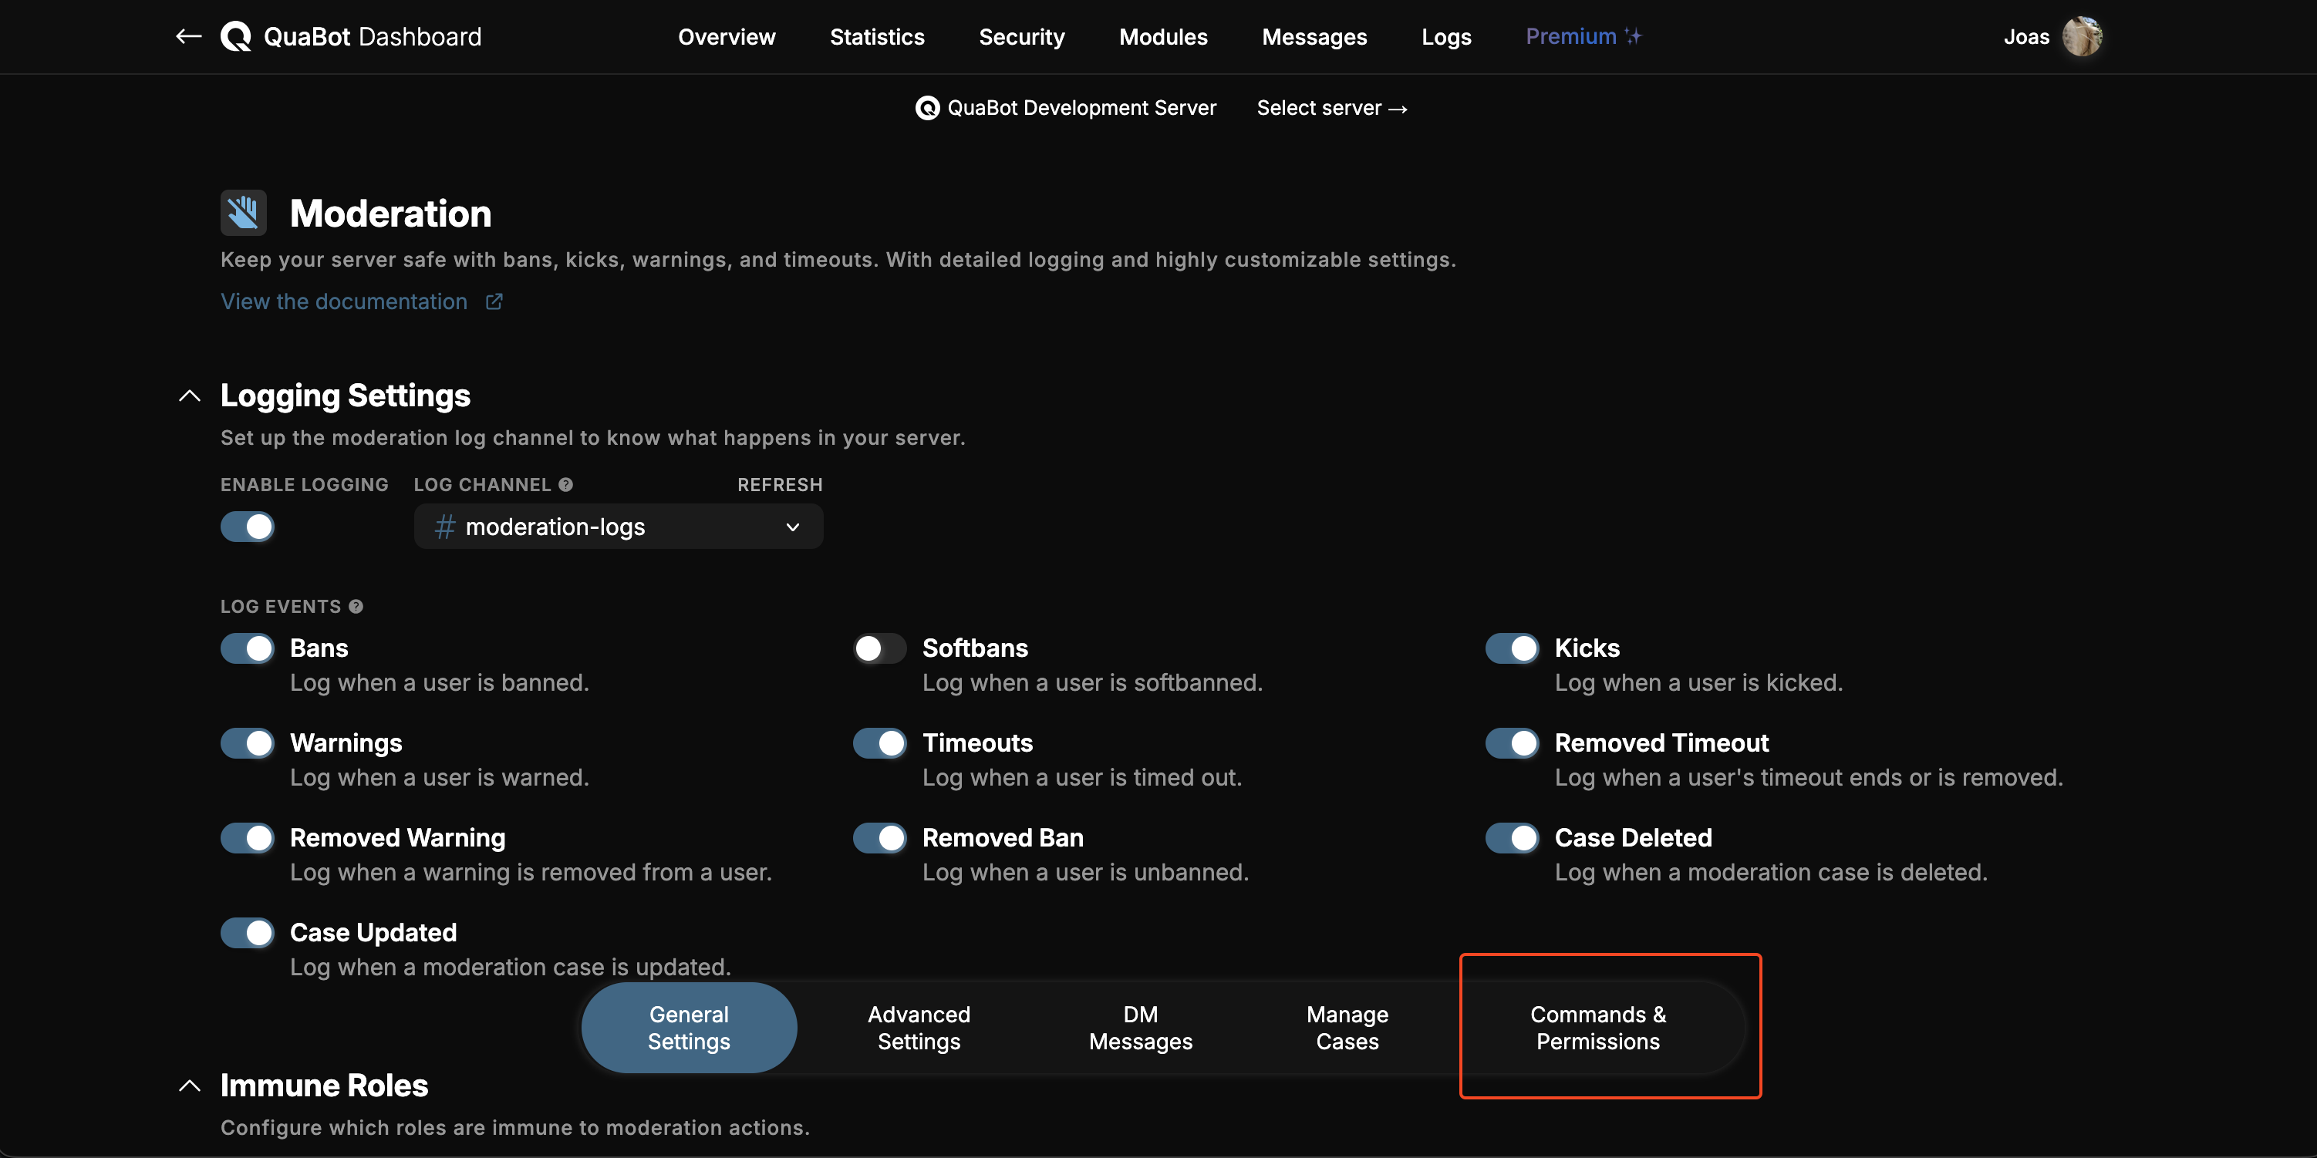Screen dimensions: 2317x1158
Task: Click the QuaBot Development Server name
Action: click(x=1082, y=108)
